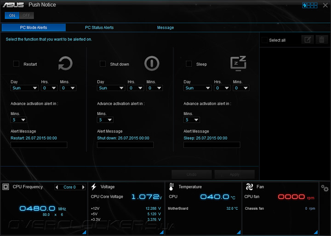Click the MotherBoard 32.0 °C reading
The width and height of the screenshot is (331, 236).
coord(232,208)
